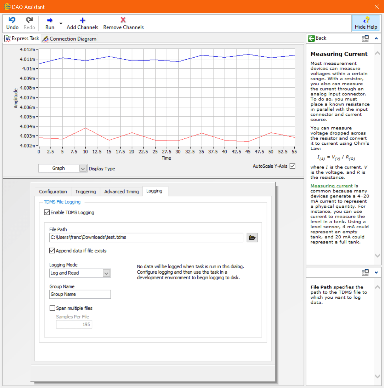
Task: Click the 'No data will be logged' note
Action: tap(190, 272)
